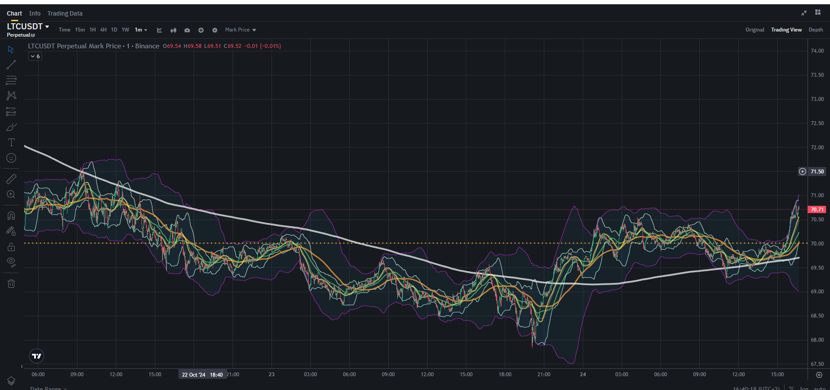The height and width of the screenshot is (390, 830).
Task: Open the horizontal lines and Fibonacci tool
Action: pyautogui.click(x=11, y=80)
